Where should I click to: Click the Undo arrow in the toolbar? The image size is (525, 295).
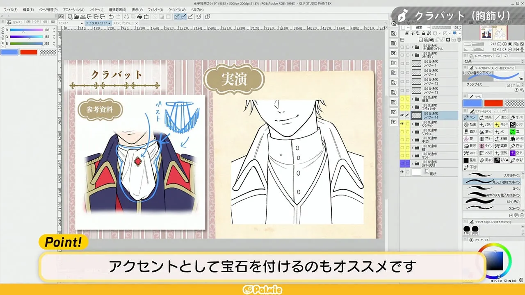click(111, 16)
